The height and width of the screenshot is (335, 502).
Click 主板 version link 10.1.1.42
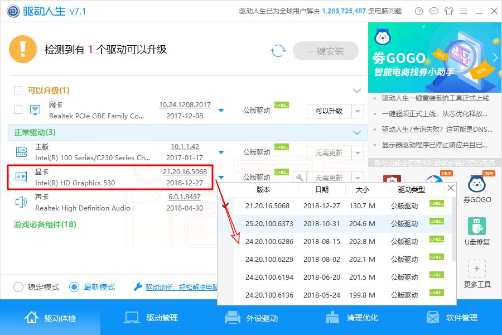[185, 147]
